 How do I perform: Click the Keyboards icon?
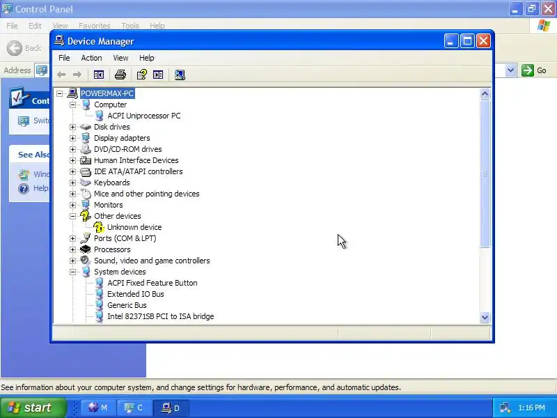click(86, 183)
